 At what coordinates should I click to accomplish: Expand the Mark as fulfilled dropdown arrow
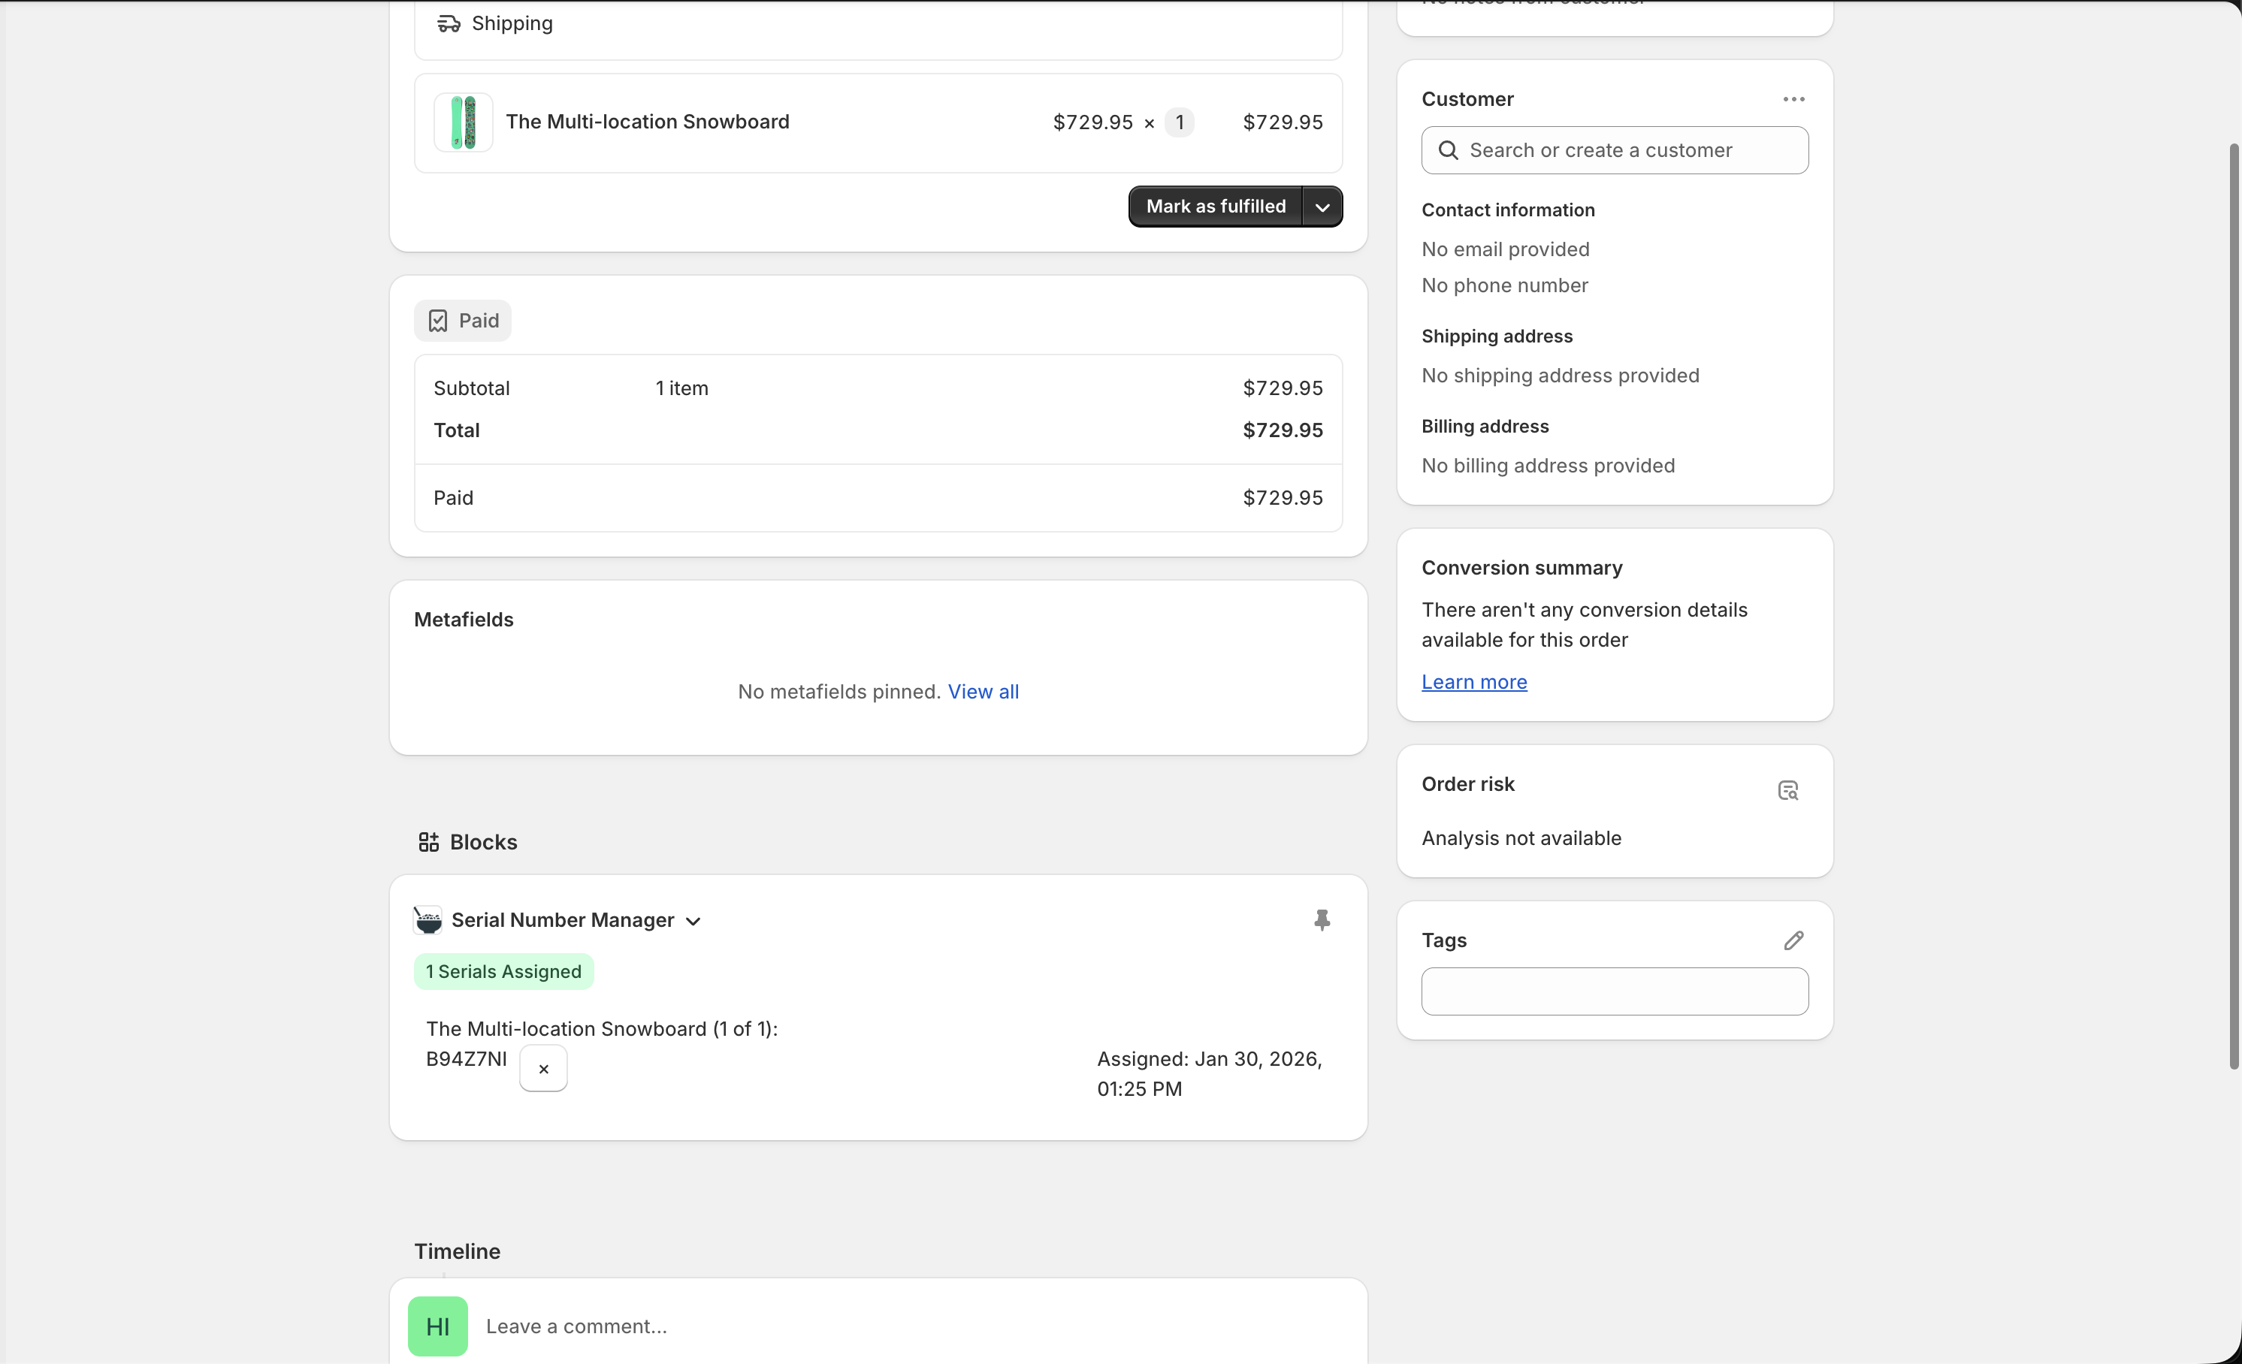point(1322,207)
